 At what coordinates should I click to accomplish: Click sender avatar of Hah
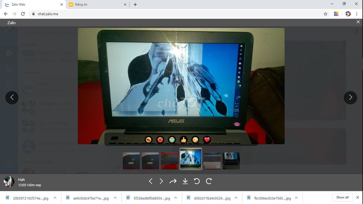(9, 182)
